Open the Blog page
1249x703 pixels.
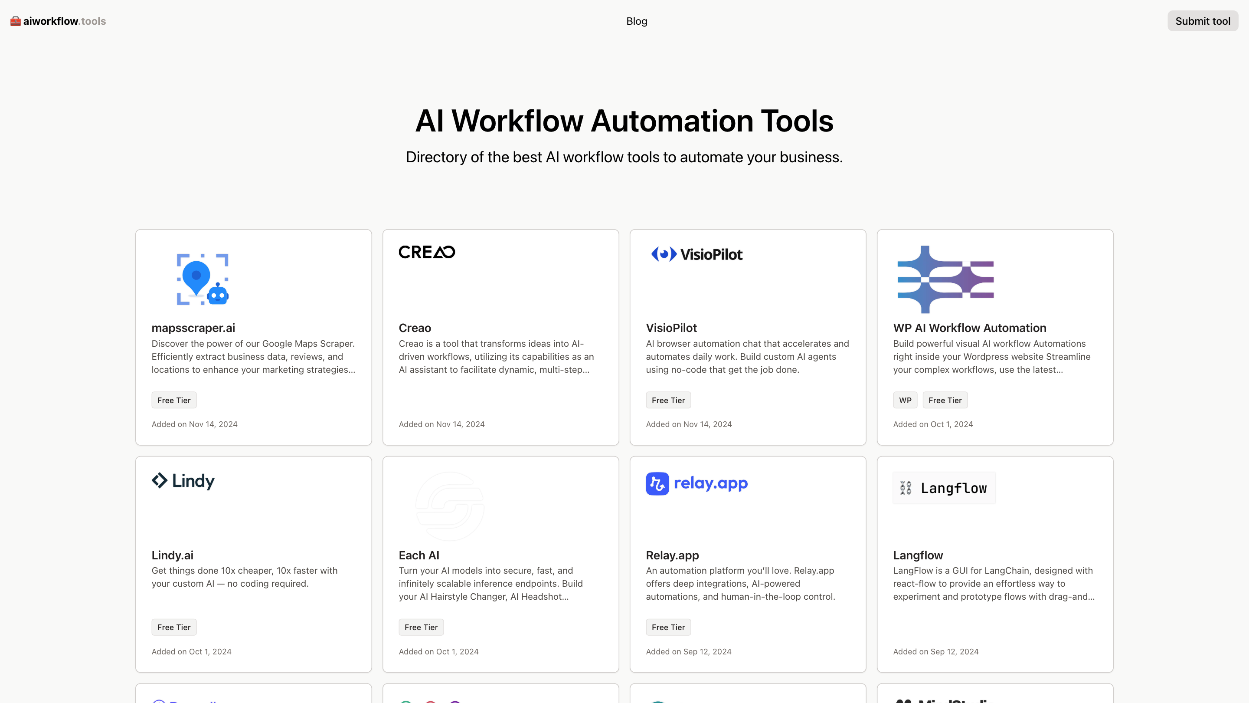pos(637,21)
